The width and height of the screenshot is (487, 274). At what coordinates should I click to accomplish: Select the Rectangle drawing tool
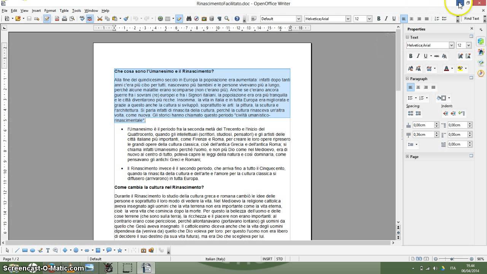(25, 250)
